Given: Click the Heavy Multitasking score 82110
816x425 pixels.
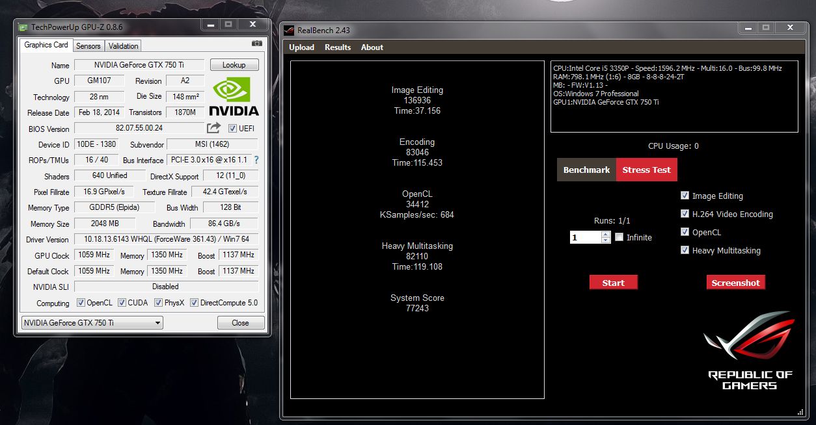Looking at the screenshot, I should (x=417, y=257).
